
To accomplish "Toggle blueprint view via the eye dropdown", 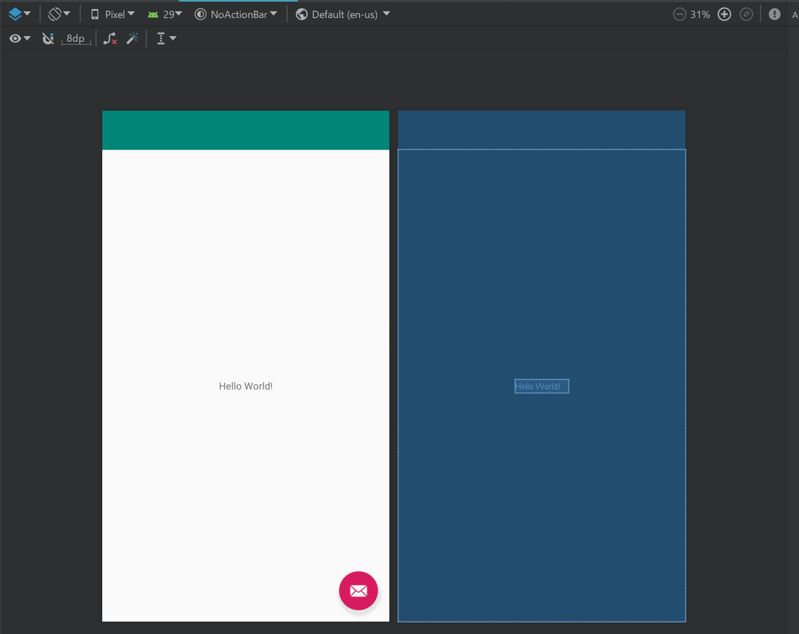I will 27,38.
